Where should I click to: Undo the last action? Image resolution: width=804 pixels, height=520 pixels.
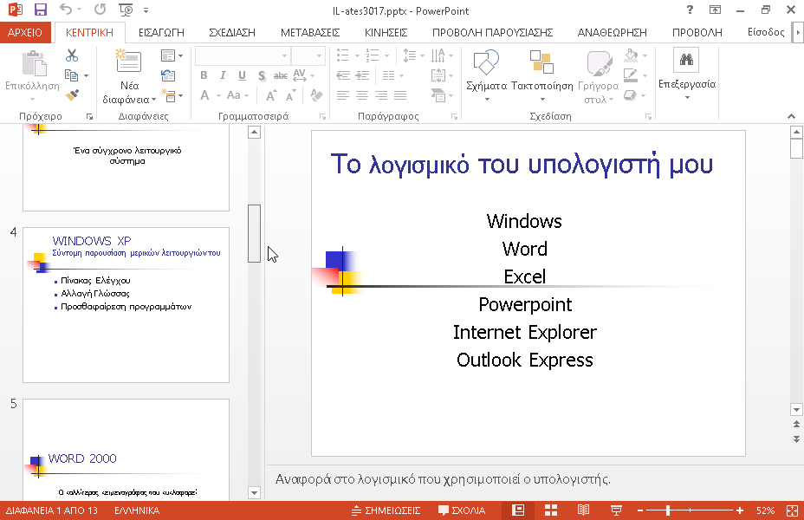(x=65, y=10)
